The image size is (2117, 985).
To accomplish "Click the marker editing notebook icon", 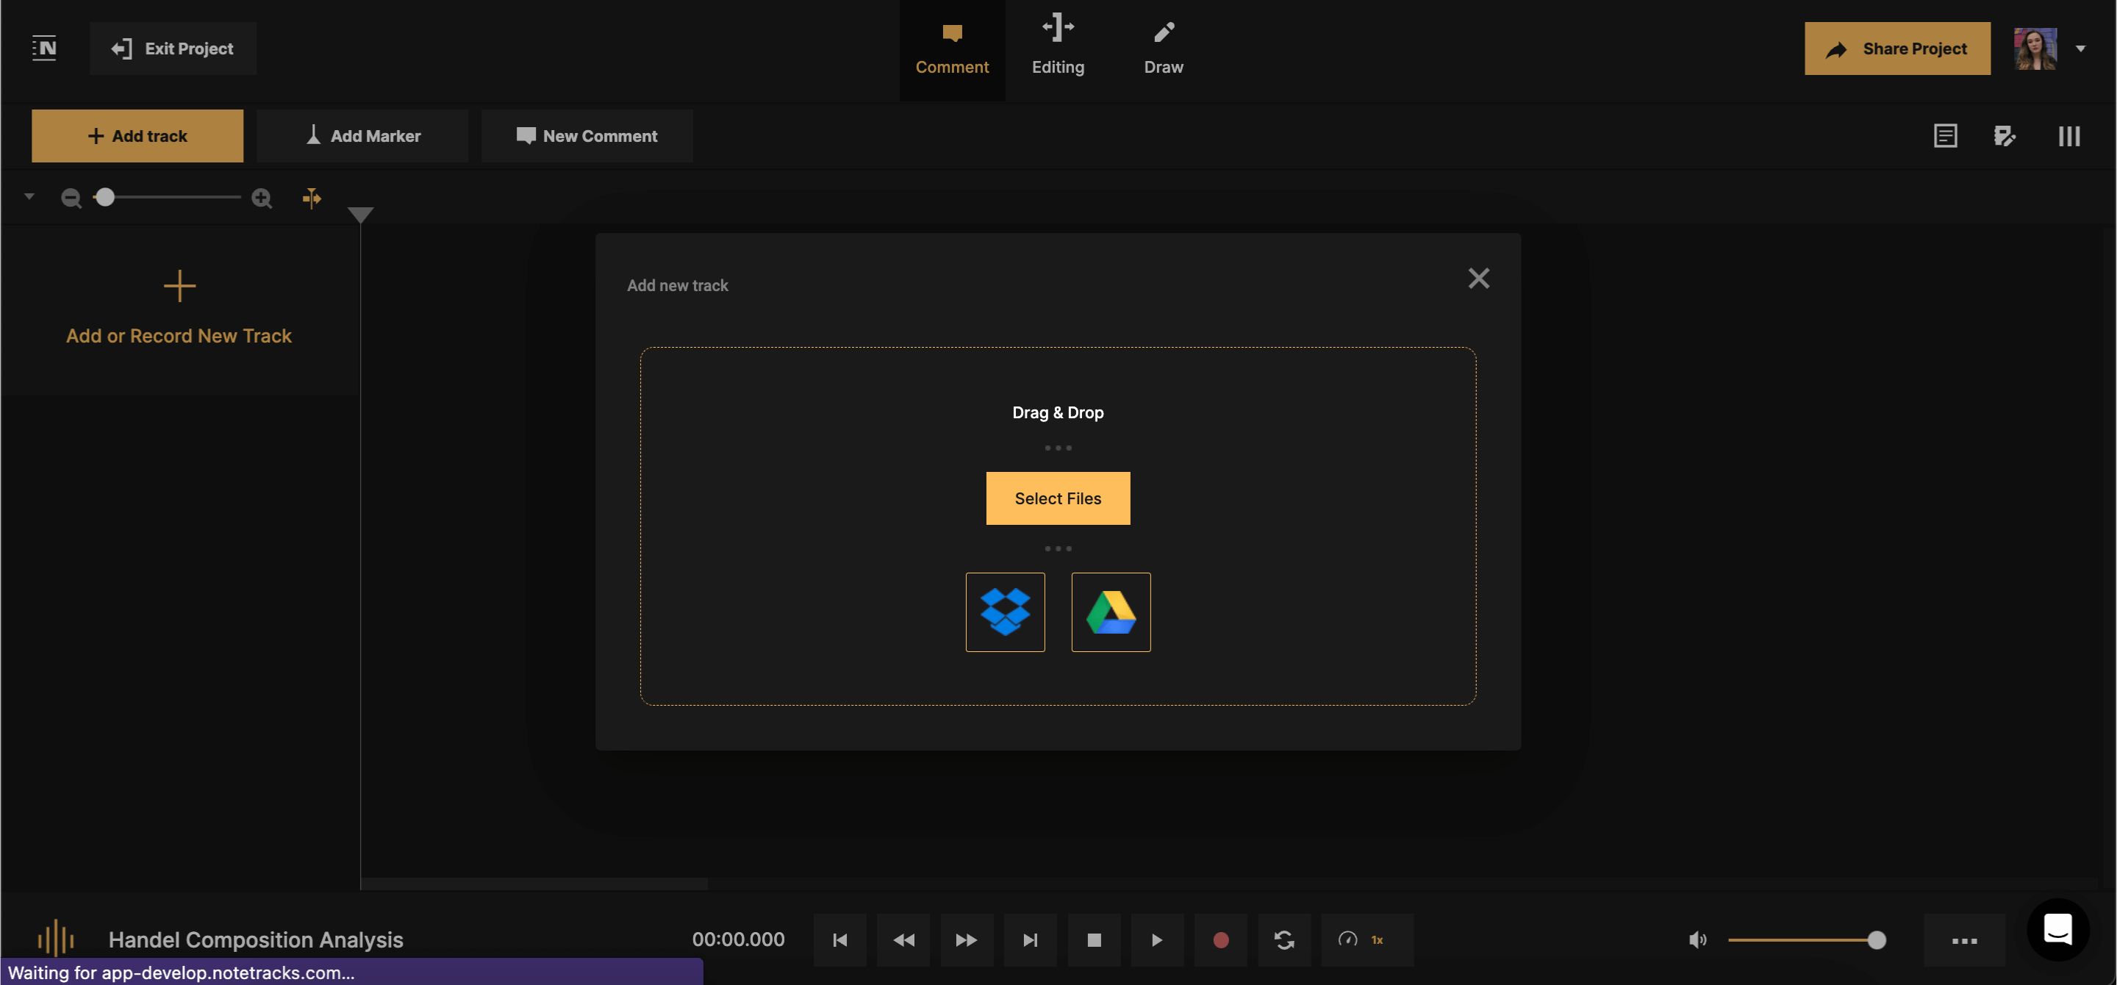I will pyautogui.click(x=2005, y=135).
